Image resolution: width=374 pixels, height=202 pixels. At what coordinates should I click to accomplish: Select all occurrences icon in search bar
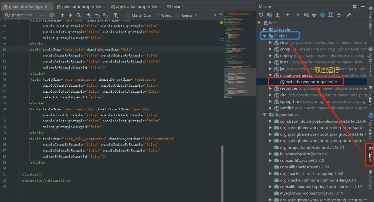pyautogui.click(x=105, y=15)
